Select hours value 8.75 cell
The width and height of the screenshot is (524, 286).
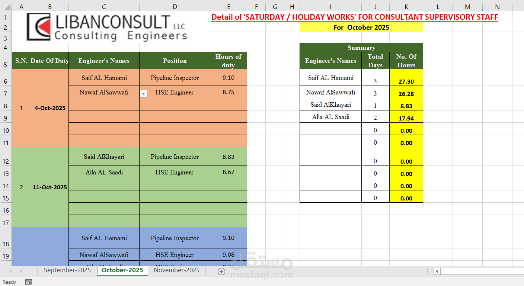tap(229, 92)
